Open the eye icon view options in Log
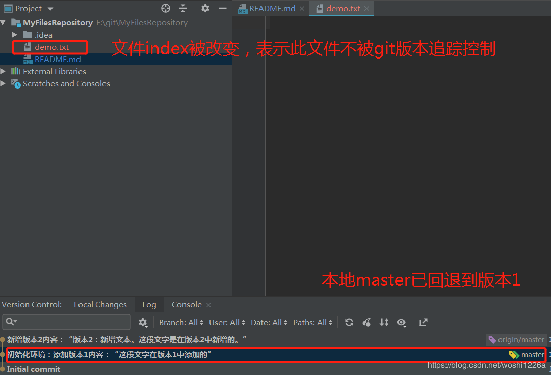Image resolution: width=551 pixels, height=375 pixels. [x=402, y=322]
